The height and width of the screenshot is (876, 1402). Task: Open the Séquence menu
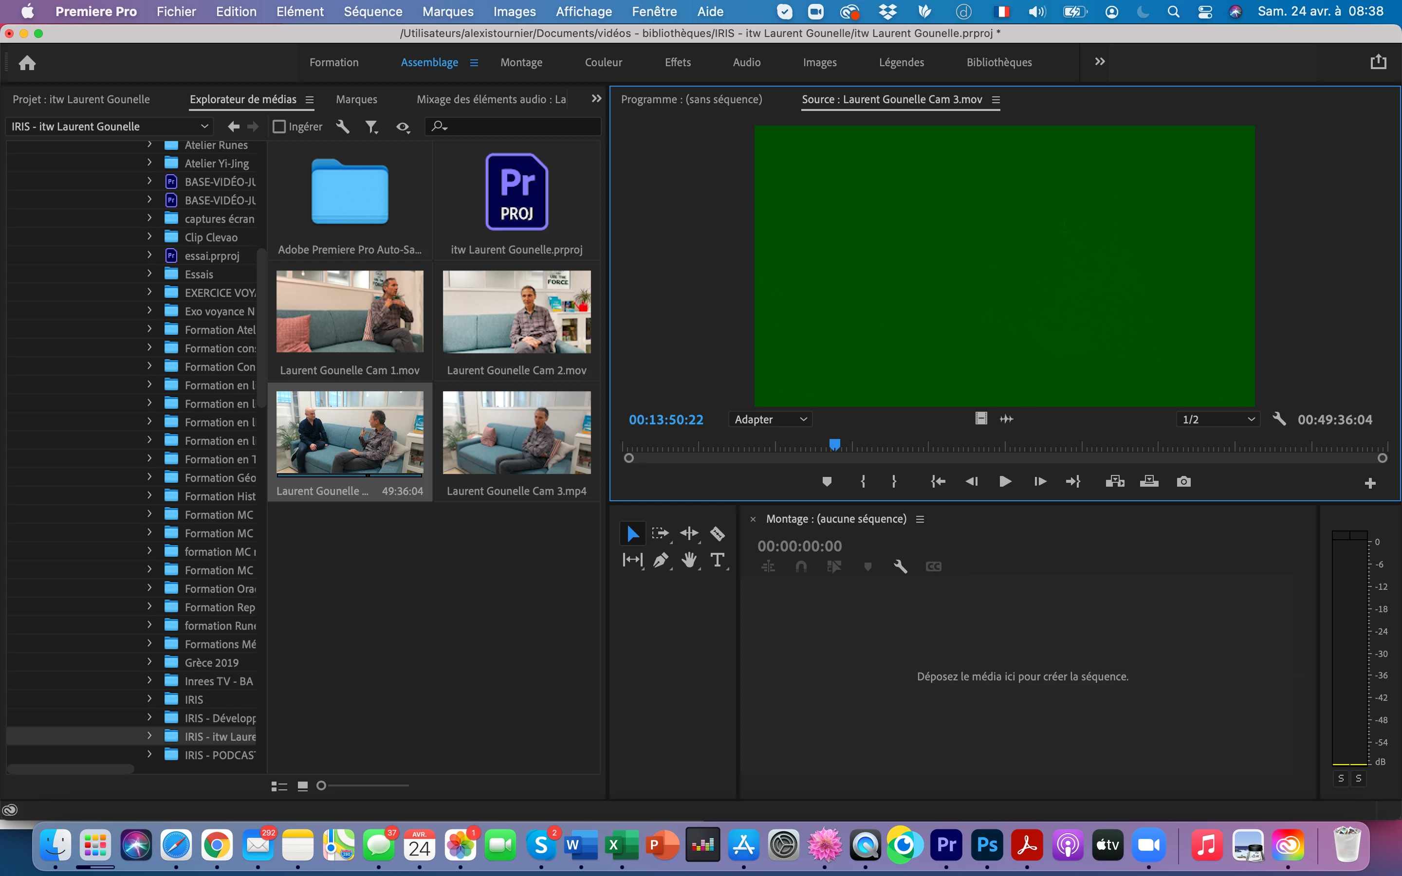pos(372,12)
